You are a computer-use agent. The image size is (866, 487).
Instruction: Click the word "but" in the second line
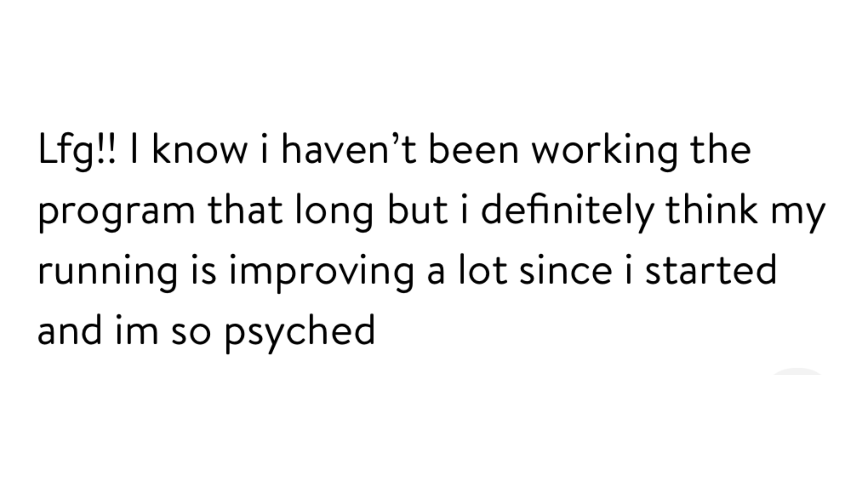[x=418, y=209]
